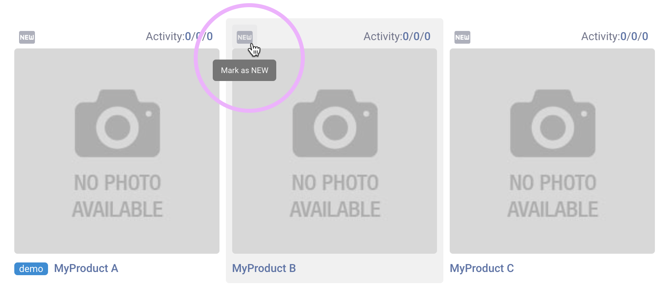Click the camera icon in MyProduct A placeholder
670x297 pixels.
[117, 124]
